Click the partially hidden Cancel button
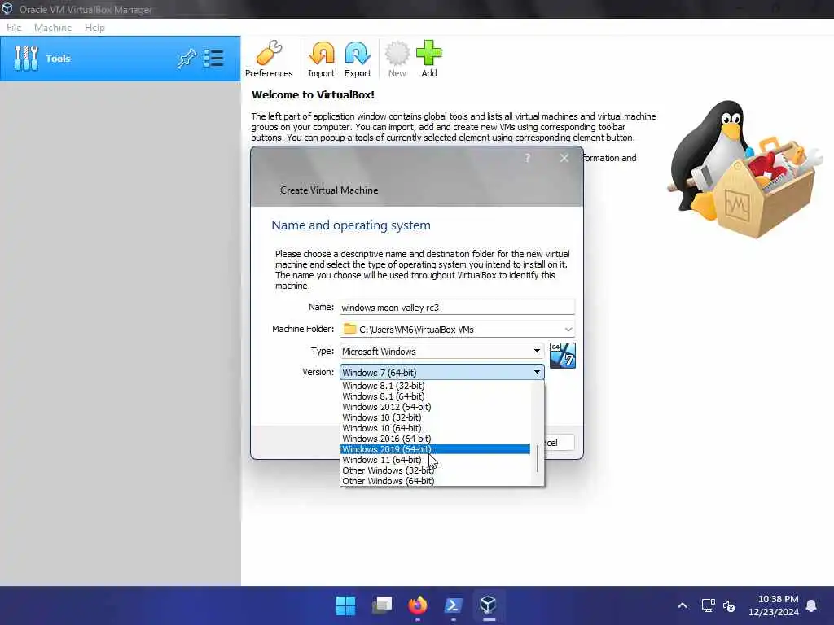834x625 pixels. click(559, 443)
